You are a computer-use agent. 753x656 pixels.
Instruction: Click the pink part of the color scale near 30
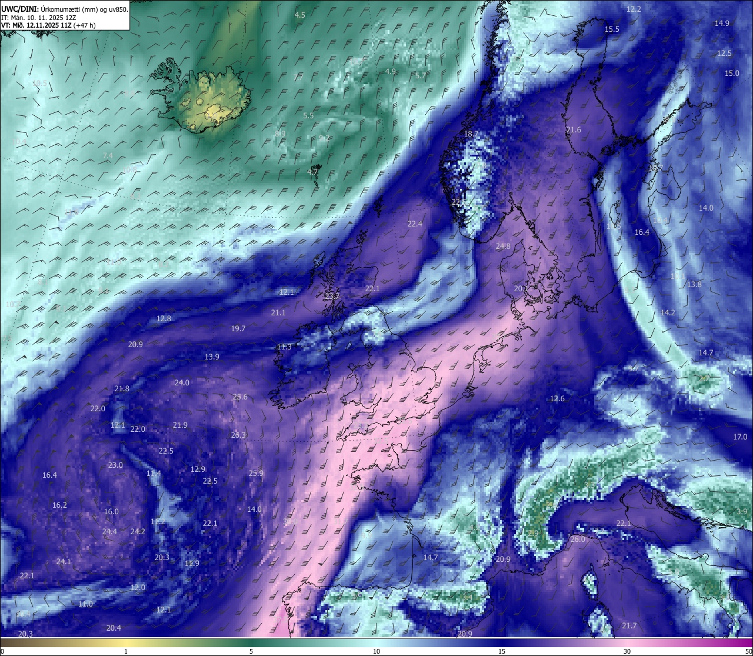point(627,642)
